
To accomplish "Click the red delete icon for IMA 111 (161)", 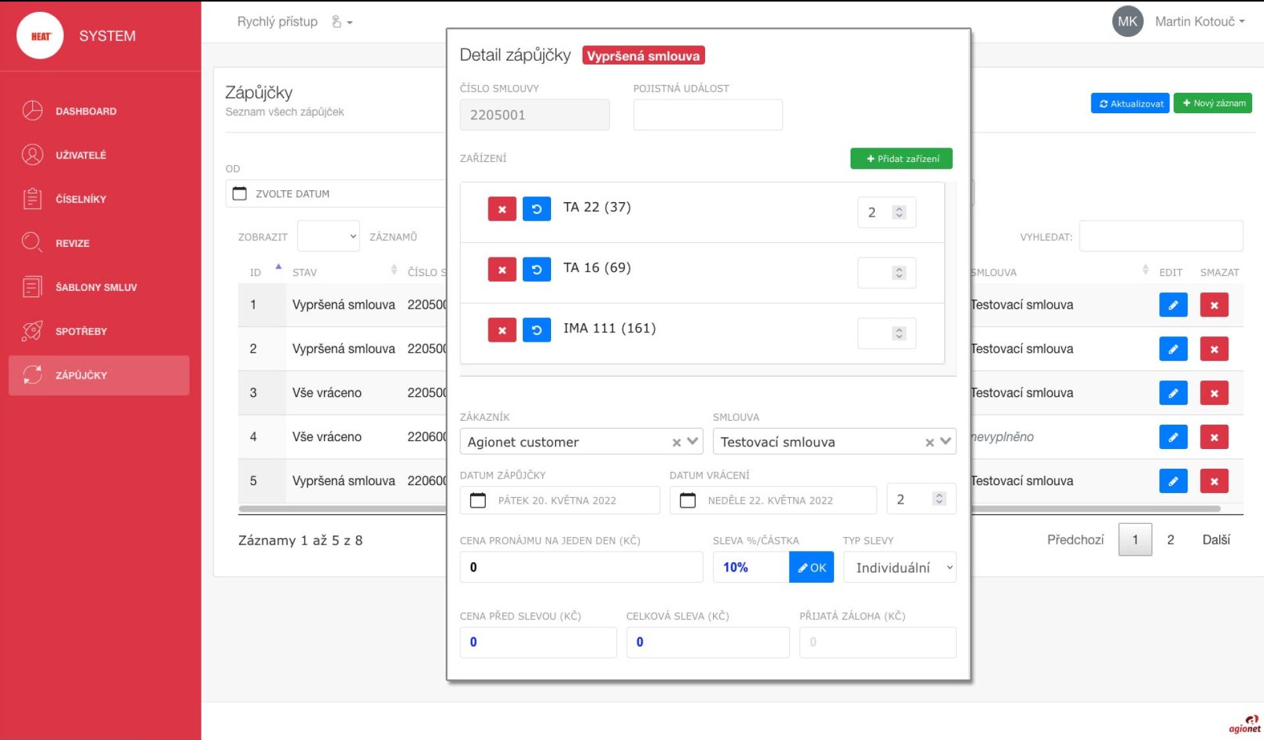I will pos(502,329).
